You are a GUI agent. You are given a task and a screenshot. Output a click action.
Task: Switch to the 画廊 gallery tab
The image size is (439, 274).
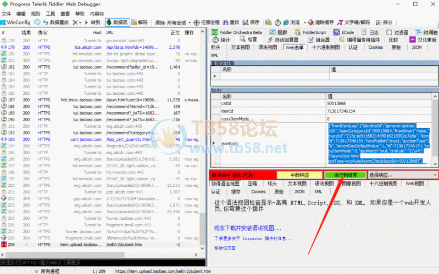[x=279, y=32]
